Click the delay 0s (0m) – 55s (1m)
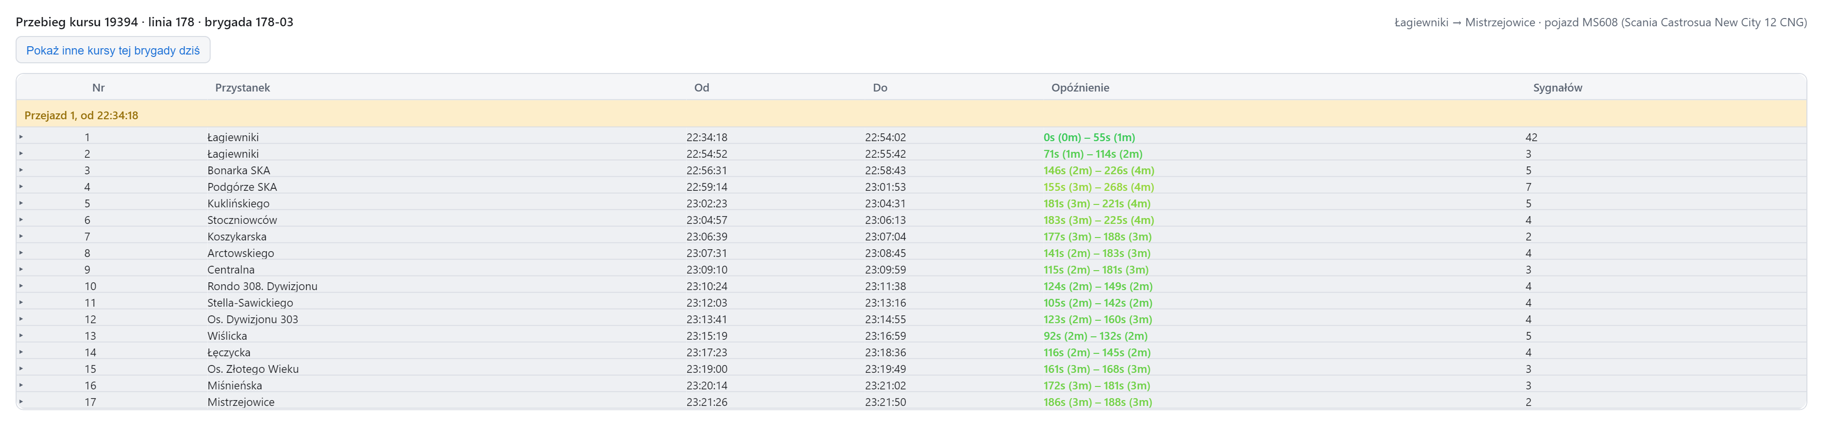 click(1089, 137)
